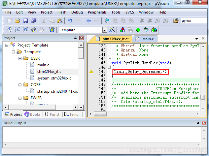This screenshot has width=209, height=156.
Task: Click the Insert bookmark flag icon
Action: coord(107,21)
